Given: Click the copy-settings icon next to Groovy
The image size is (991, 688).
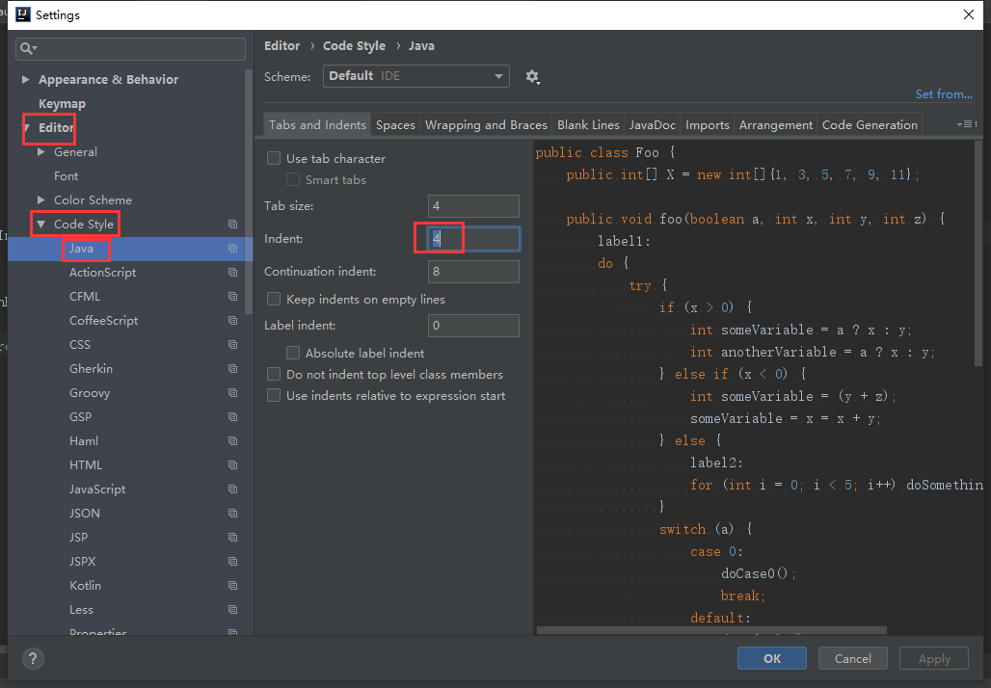Looking at the screenshot, I should [232, 392].
